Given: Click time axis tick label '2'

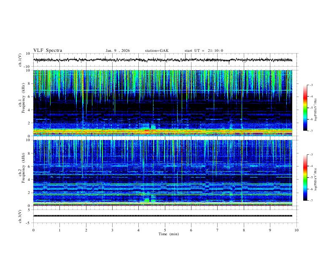Looking at the screenshot, I should [86, 230].
